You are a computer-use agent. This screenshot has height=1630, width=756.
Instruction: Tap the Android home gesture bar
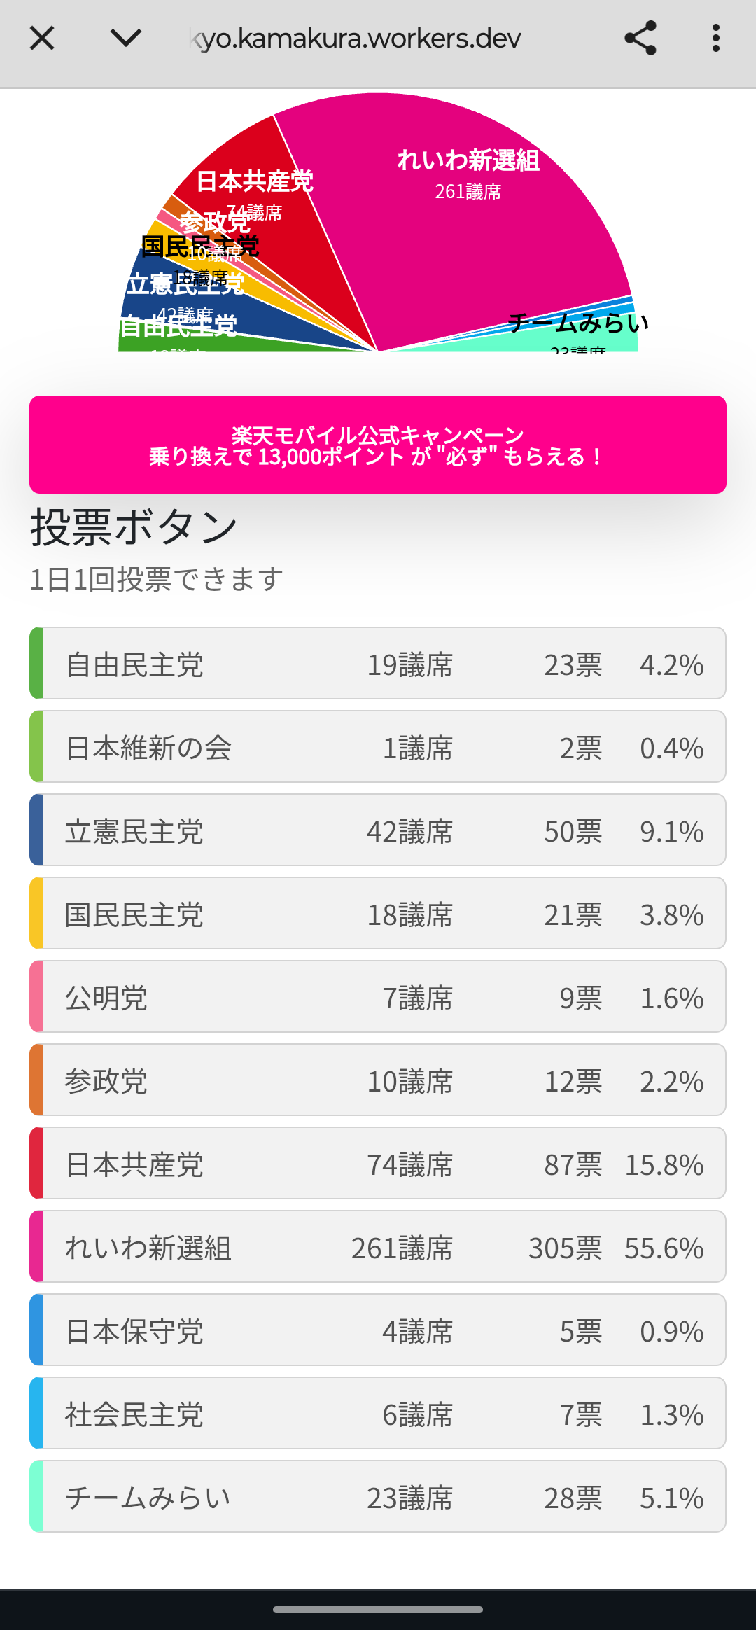(378, 1609)
